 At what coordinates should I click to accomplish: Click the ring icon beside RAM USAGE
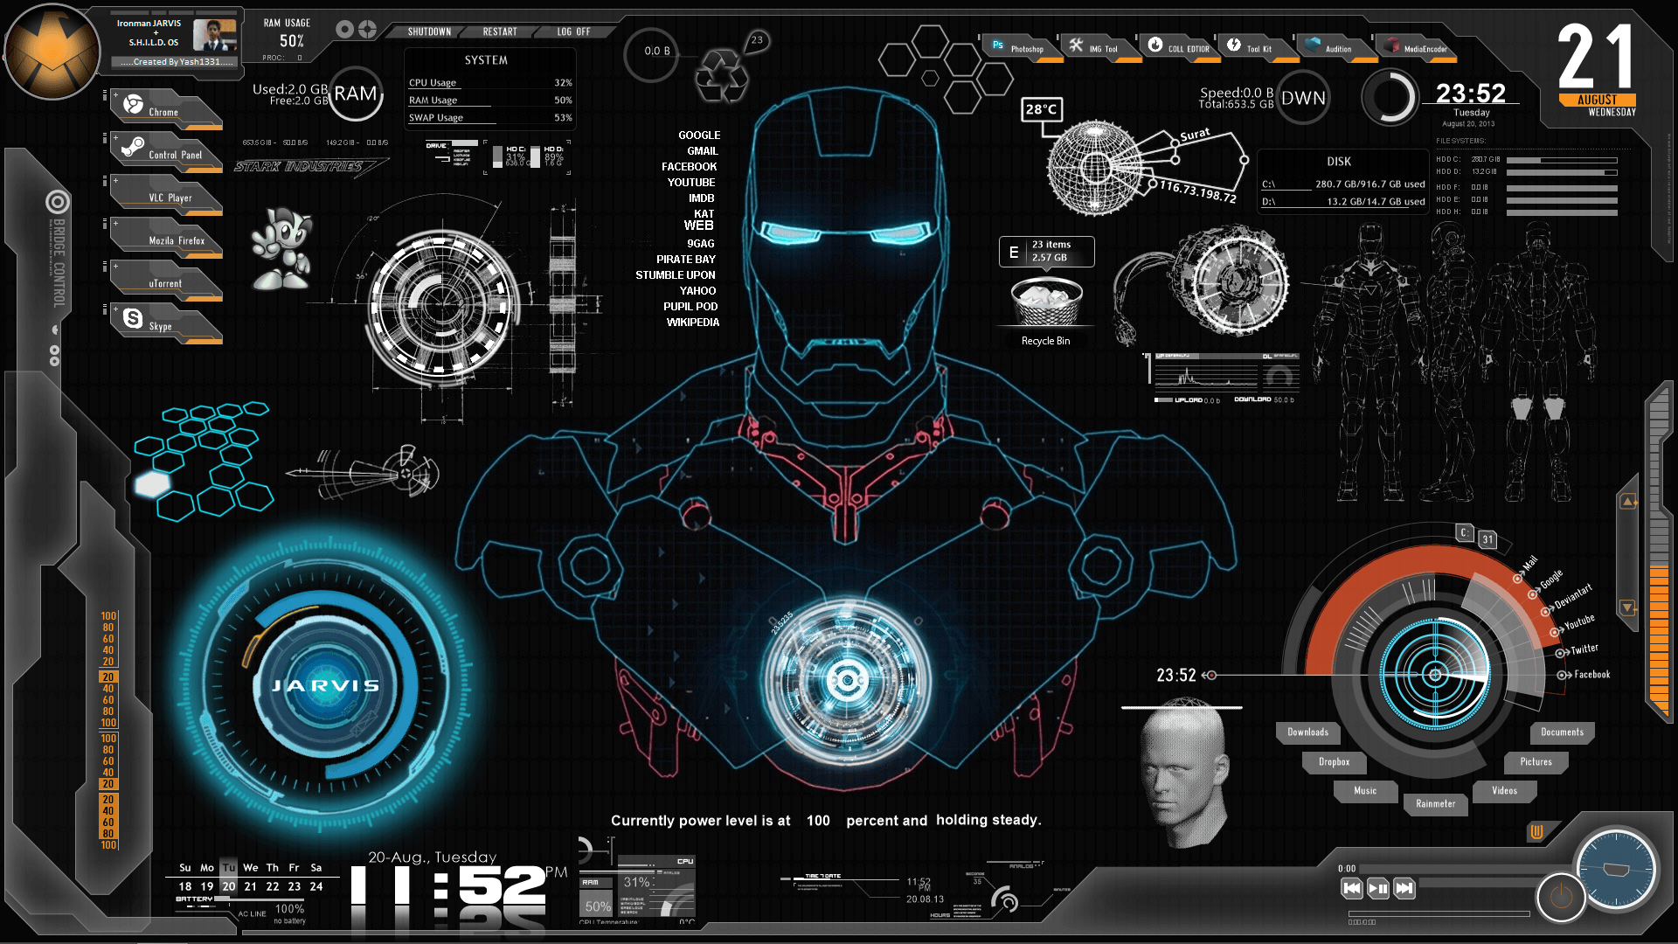344,30
